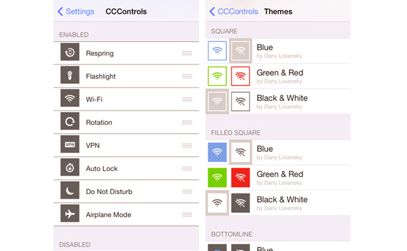Tap the Flashlight bulb icon
The width and height of the screenshot is (407, 251).
tap(70, 75)
